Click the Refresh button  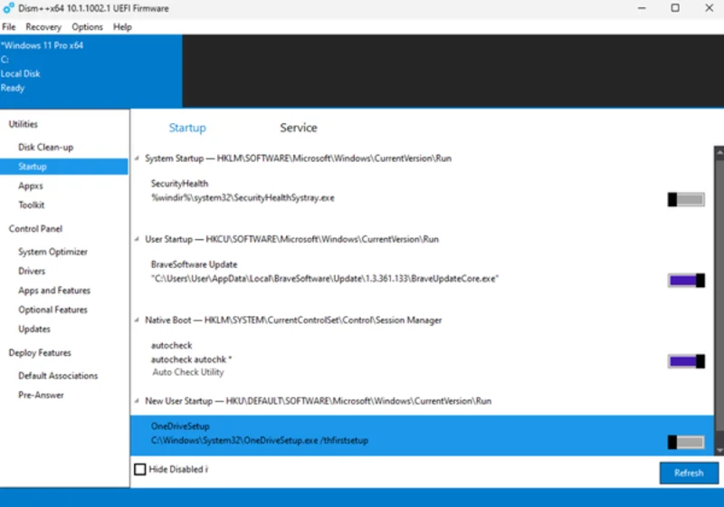point(689,473)
